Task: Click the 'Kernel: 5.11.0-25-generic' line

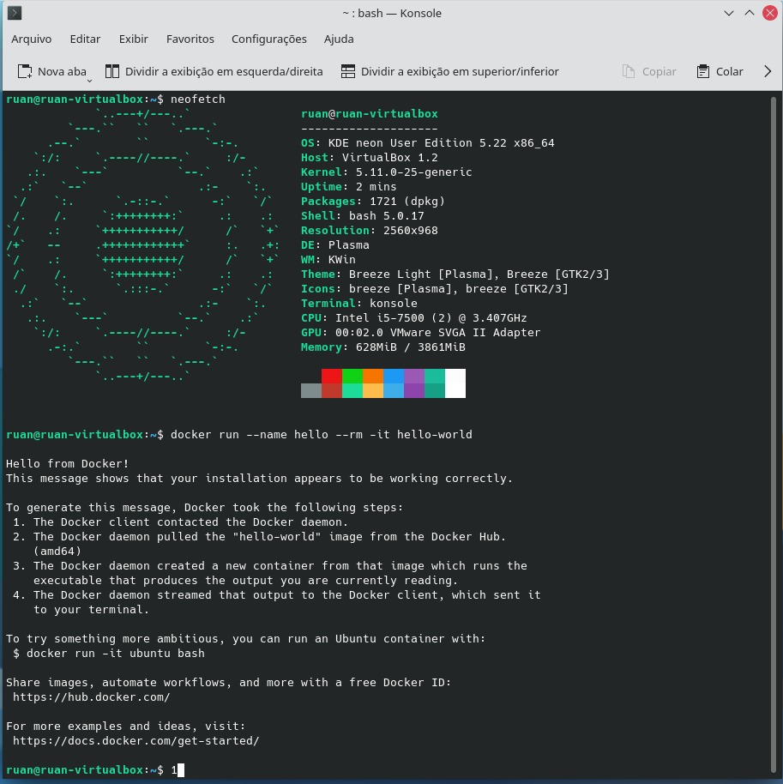Action: (x=387, y=172)
